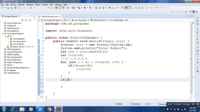200x112 pixels.
Task: Open the Debug button dropdown arrow
Action: 71,8
